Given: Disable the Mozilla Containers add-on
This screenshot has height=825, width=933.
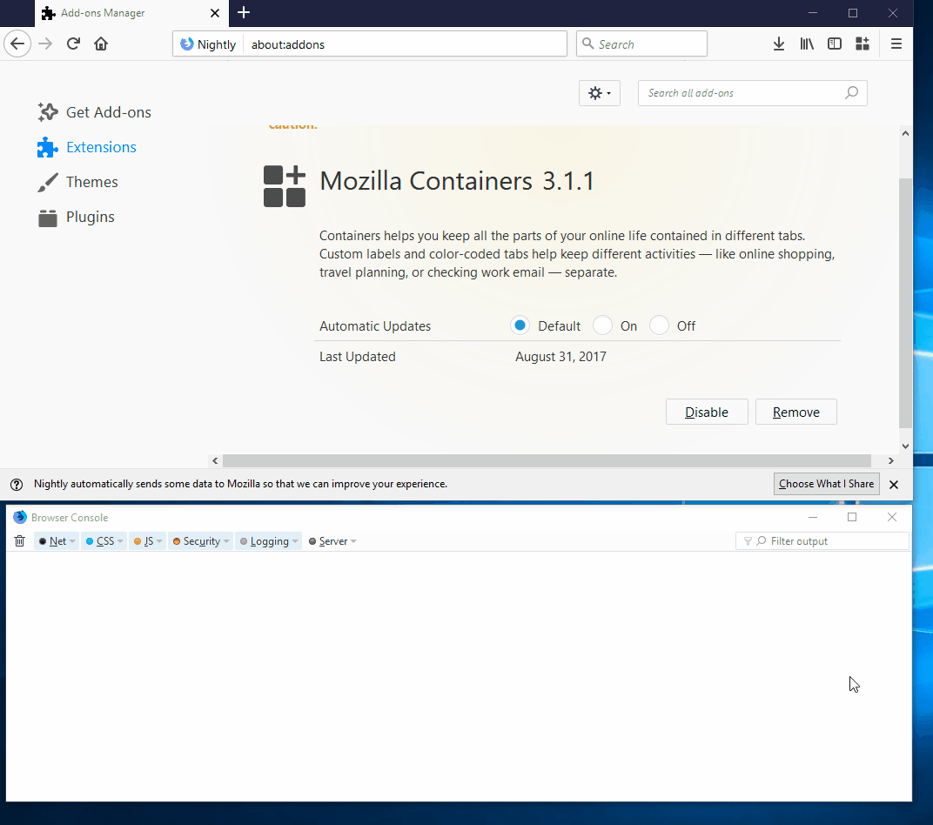Looking at the screenshot, I should (707, 412).
